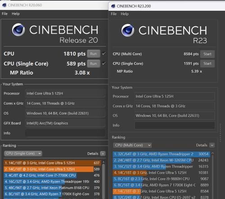225x199 pixels.
Task: Click the R20 MP Ratio value '3.08 x'
Action: click(x=82, y=73)
